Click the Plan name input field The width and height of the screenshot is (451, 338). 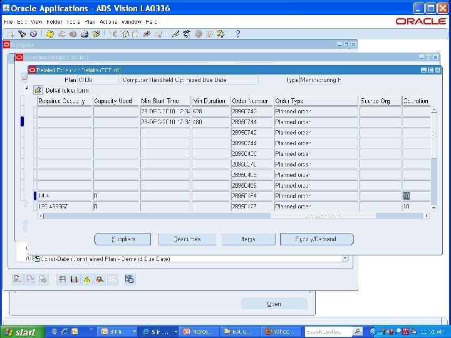click(98, 80)
